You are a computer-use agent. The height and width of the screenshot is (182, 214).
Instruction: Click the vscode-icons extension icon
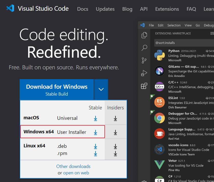159,149
